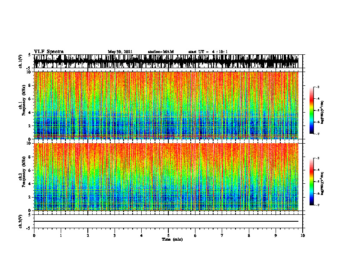
Task: Click the ch.1 log(PSD) color scale bar
Action: point(311,110)
